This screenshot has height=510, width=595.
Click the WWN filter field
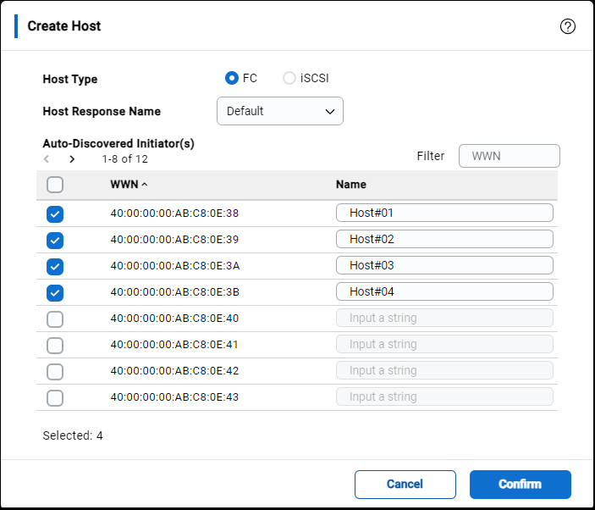coord(509,156)
